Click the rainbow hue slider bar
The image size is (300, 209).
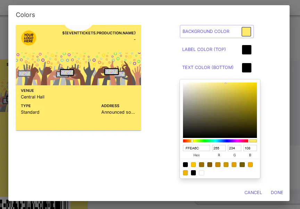point(215,141)
